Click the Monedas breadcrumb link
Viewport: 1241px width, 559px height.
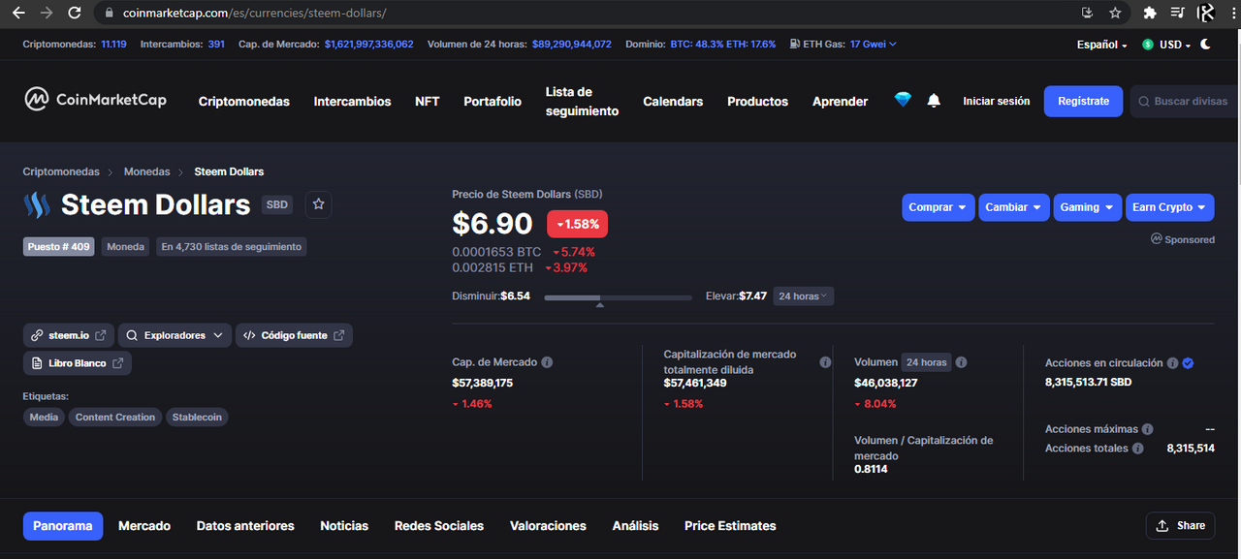[x=146, y=171]
